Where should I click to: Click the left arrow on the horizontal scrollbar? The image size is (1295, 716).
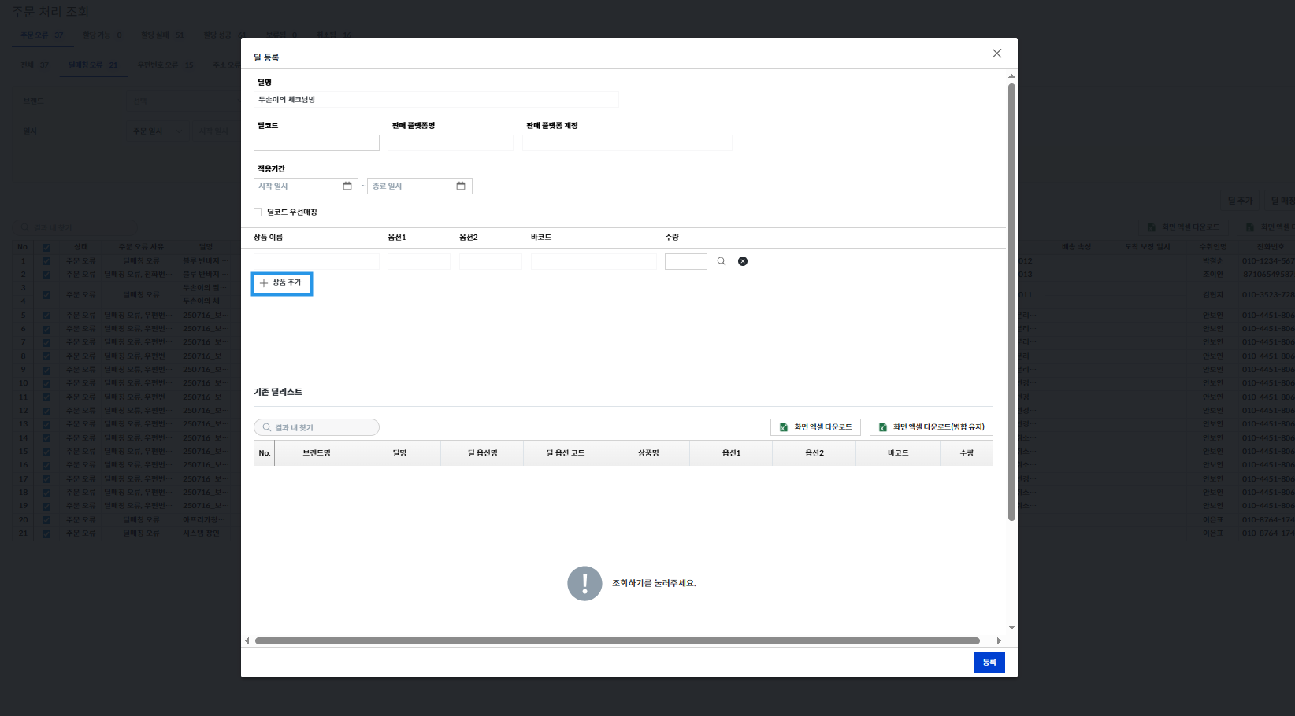coord(247,640)
